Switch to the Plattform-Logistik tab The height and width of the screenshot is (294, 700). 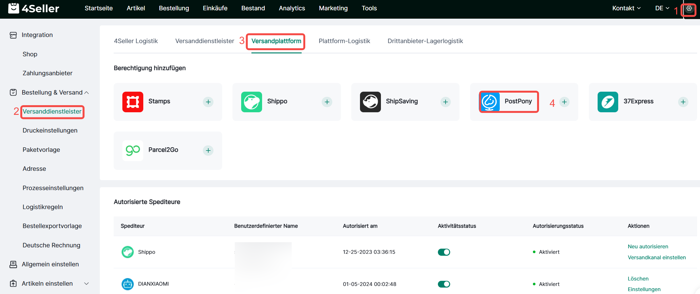(344, 41)
